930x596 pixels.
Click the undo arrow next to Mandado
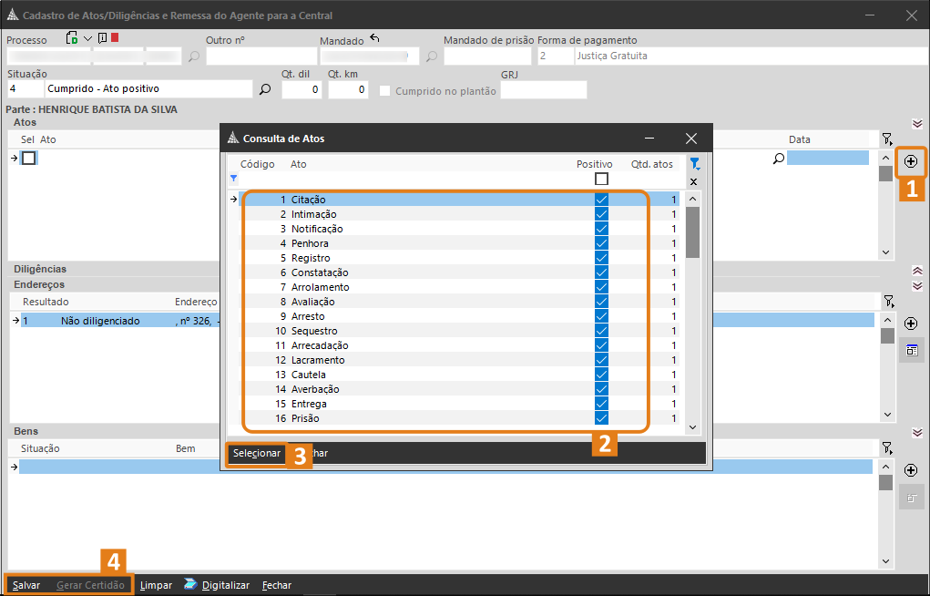374,39
